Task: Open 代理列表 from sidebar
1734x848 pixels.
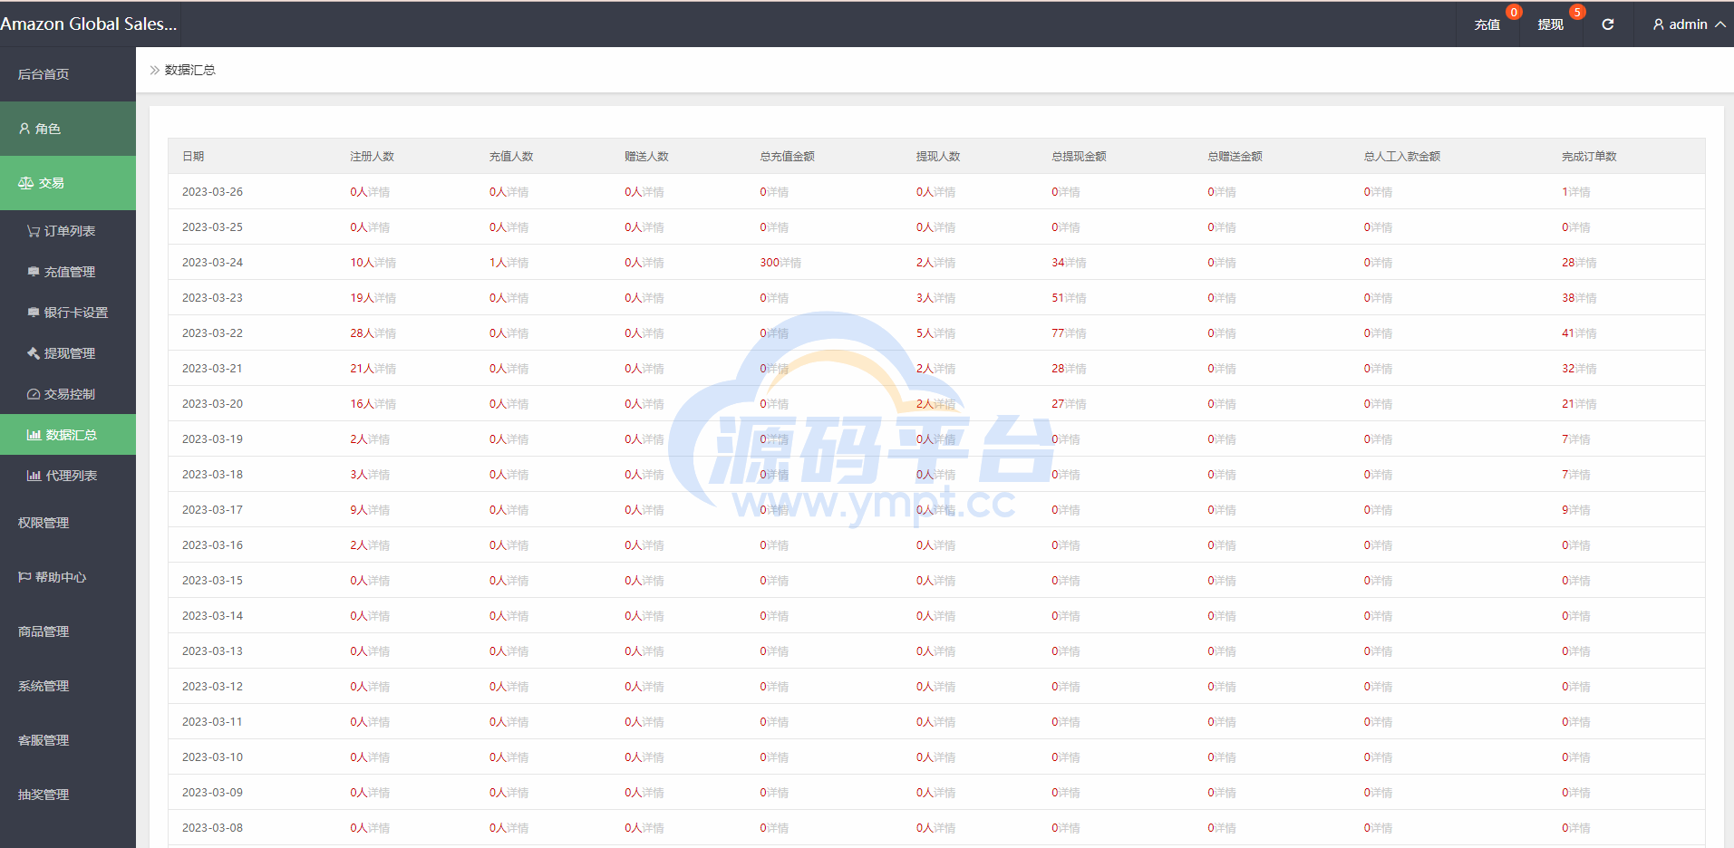Action: coord(68,476)
